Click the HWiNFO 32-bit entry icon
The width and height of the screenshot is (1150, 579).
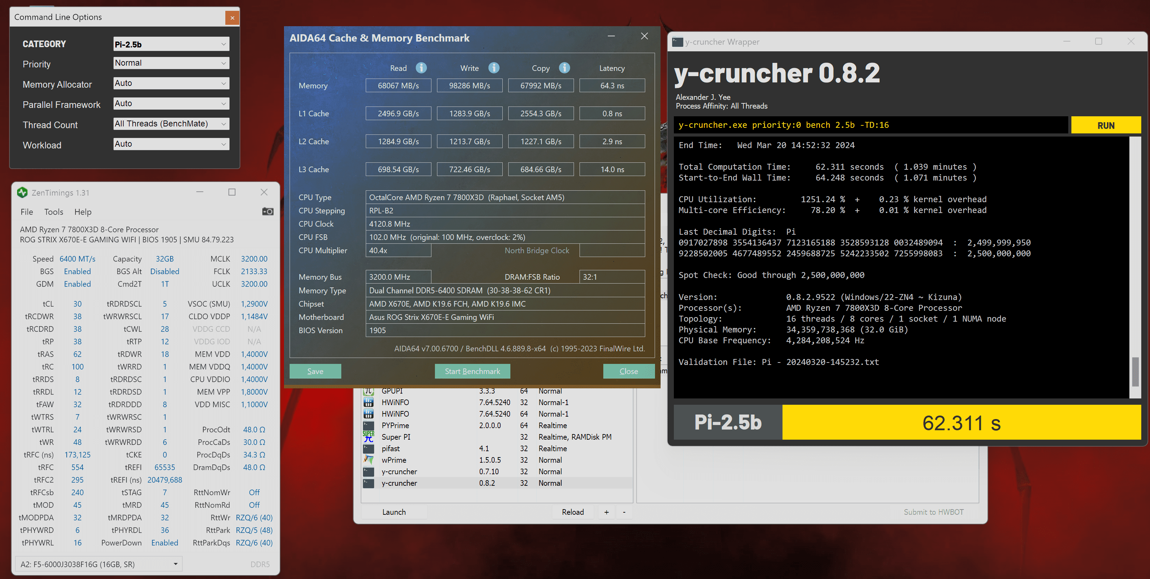coord(368,402)
